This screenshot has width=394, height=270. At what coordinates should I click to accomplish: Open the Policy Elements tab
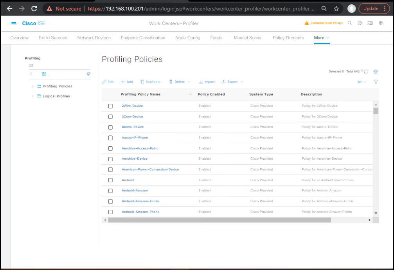tap(288, 38)
